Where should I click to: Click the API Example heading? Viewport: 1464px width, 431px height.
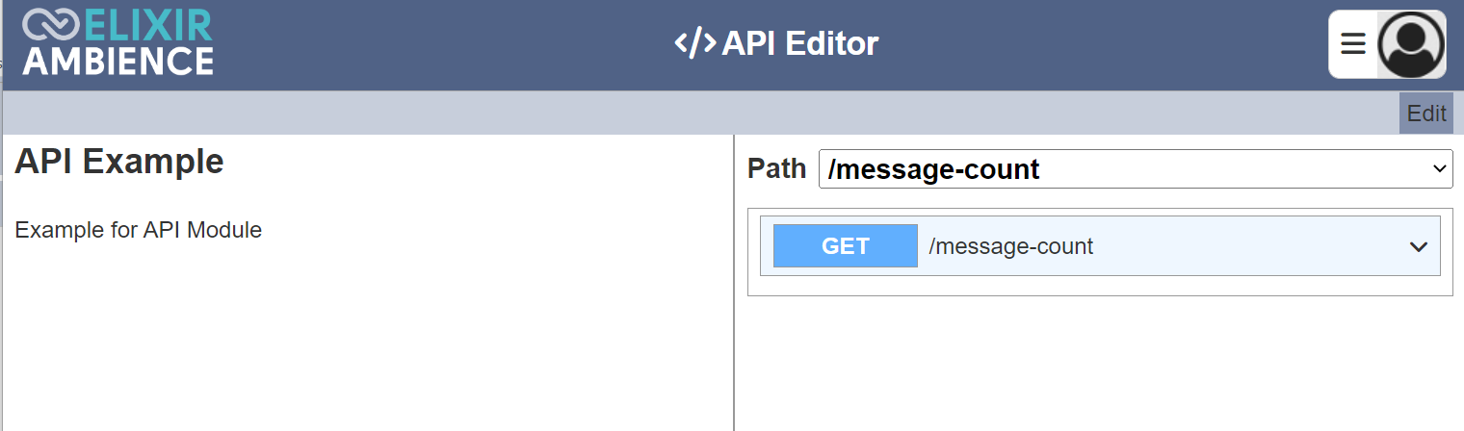[x=119, y=162]
